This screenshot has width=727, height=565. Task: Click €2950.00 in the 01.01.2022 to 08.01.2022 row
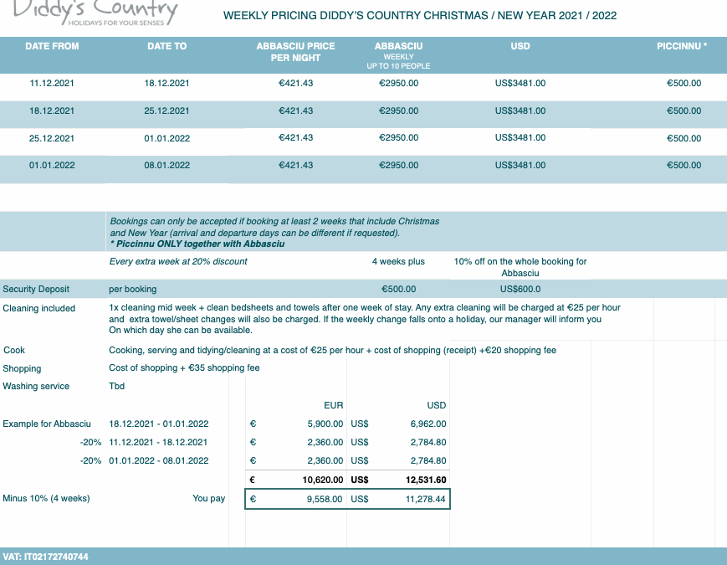point(399,166)
